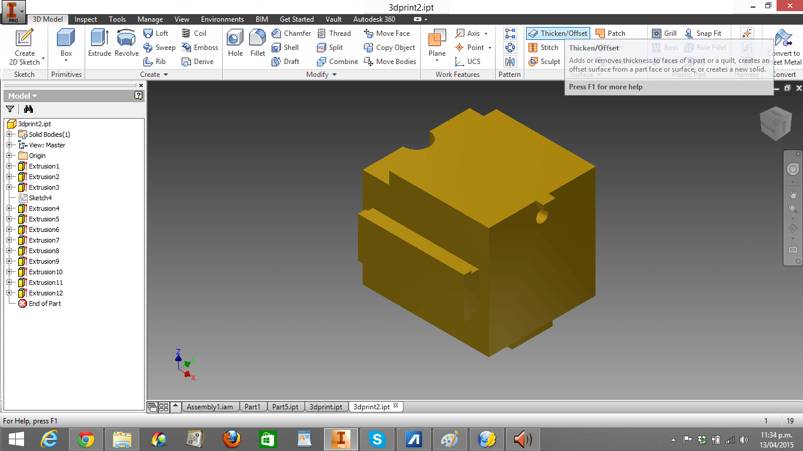Open Firefox from the taskbar
Screen dimensions: 803x451
232,439
